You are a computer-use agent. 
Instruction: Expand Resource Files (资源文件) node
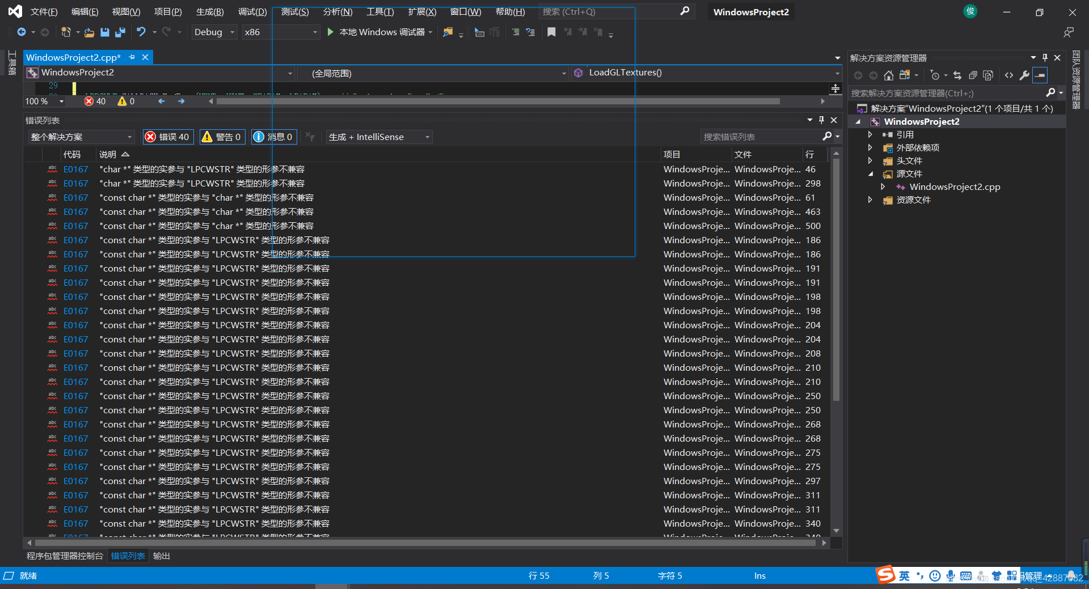[x=869, y=200]
